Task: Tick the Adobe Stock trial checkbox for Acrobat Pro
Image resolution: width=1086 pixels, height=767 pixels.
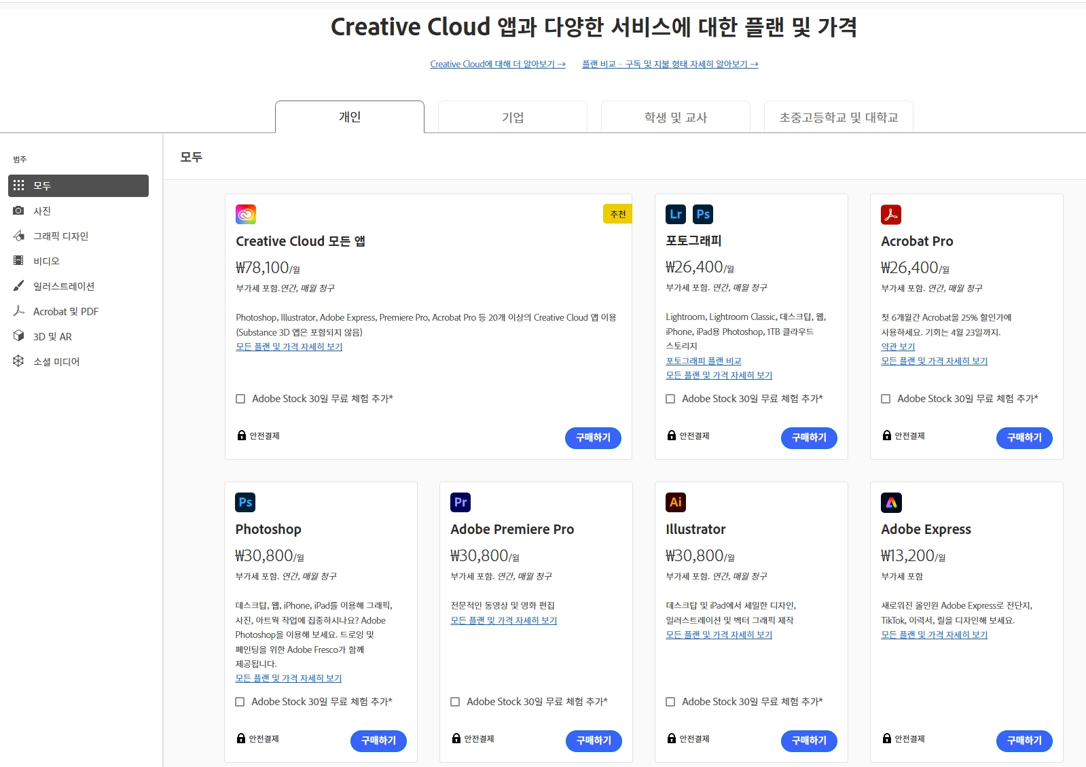Action: [886, 399]
